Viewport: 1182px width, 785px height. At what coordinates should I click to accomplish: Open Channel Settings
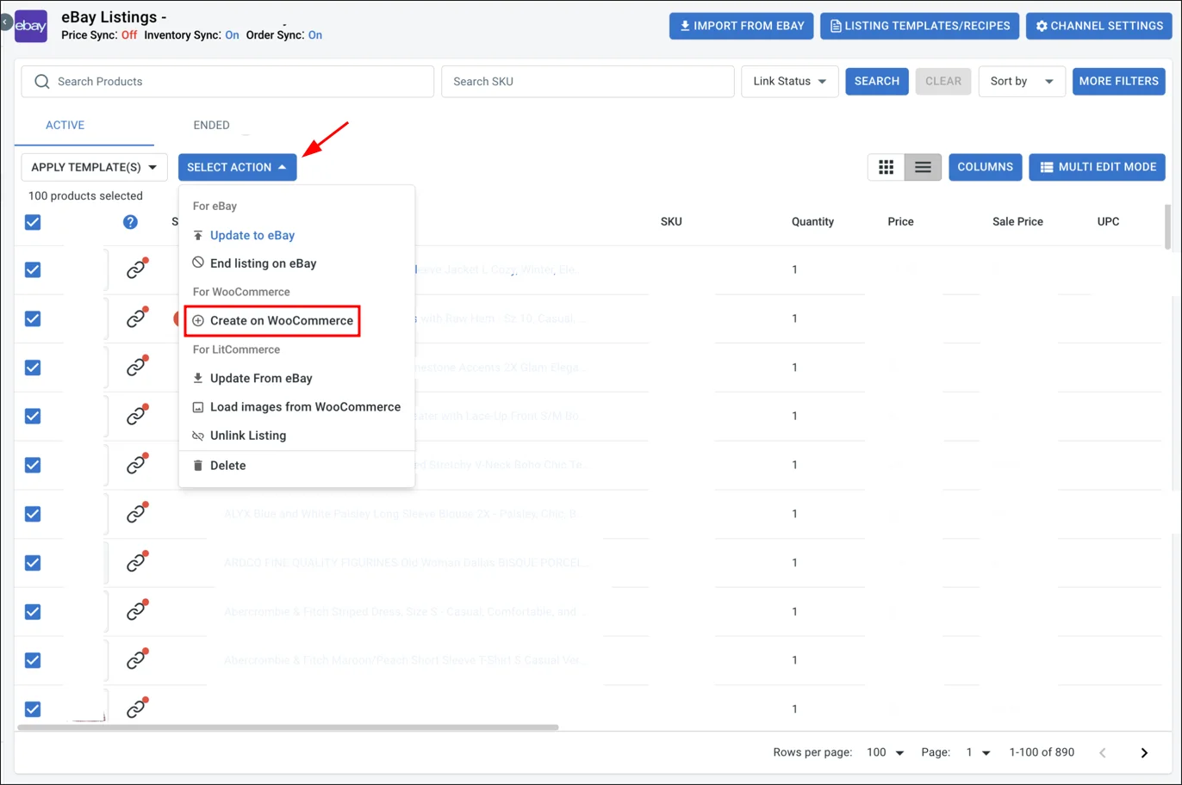[1098, 26]
